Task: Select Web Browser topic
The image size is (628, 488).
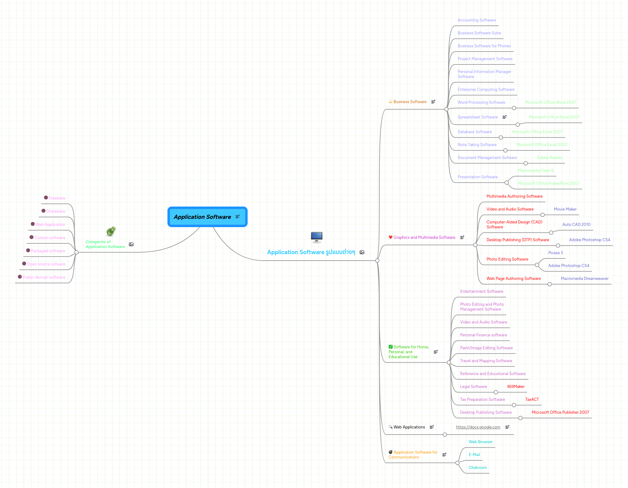Action: [481, 442]
